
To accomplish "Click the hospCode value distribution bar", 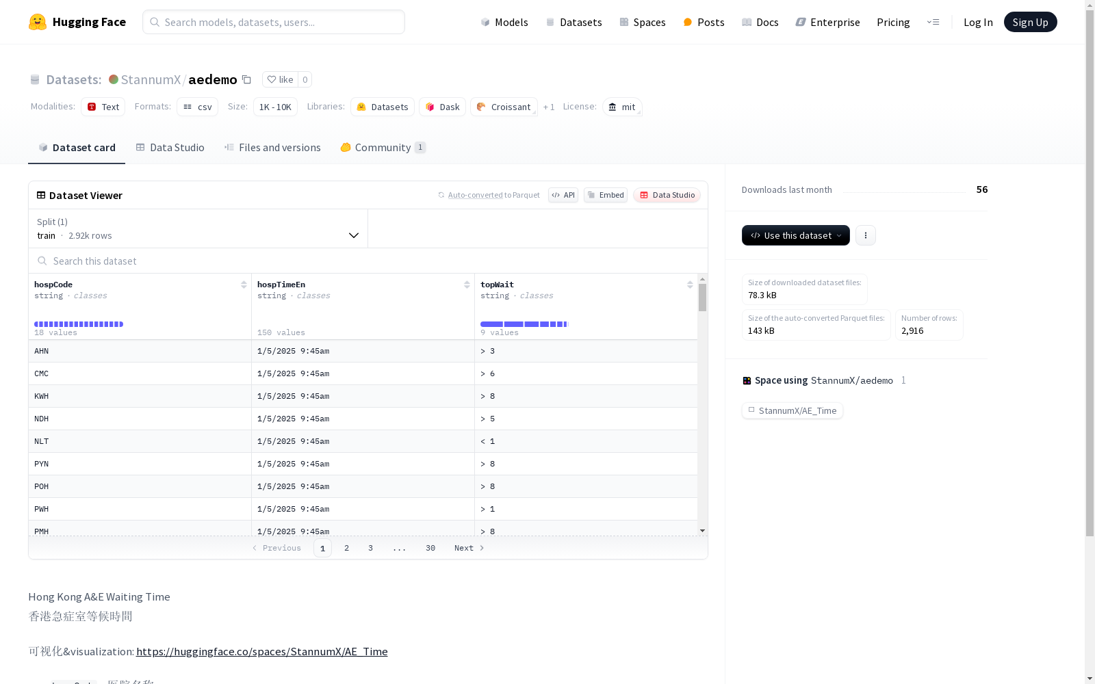I will [79, 324].
